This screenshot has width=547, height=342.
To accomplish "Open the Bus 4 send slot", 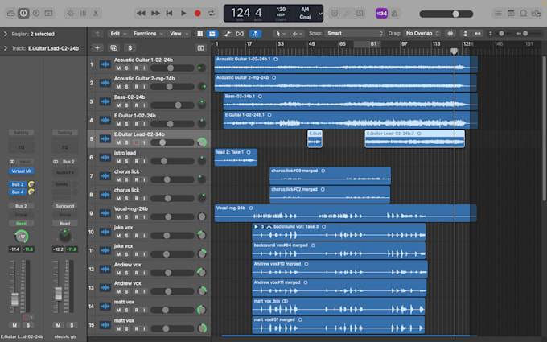I will 18,192.
